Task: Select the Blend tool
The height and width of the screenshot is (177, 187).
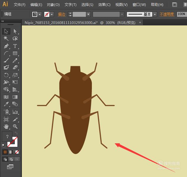Action: point(15,104)
